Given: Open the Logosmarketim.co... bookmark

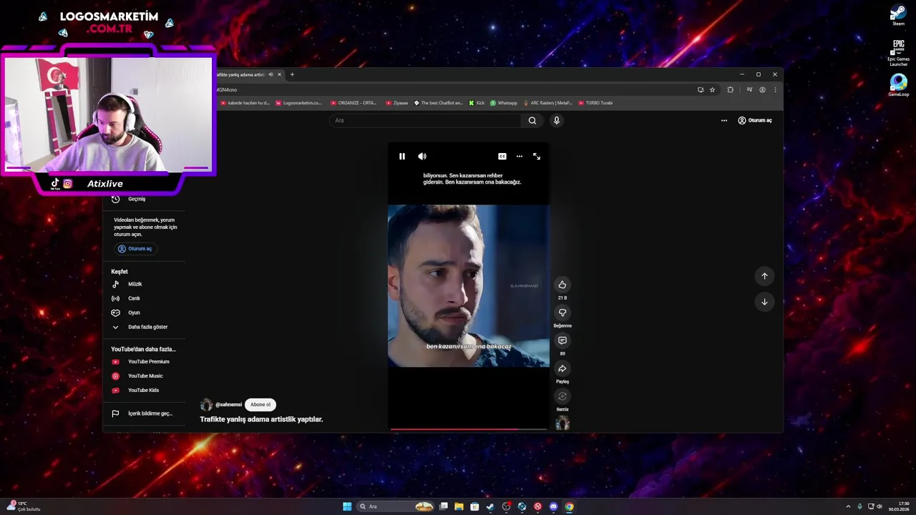Looking at the screenshot, I should 298,103.
